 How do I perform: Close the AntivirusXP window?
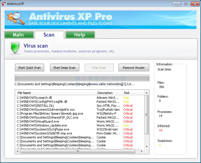pyautogui.click(x=194, y=4)
